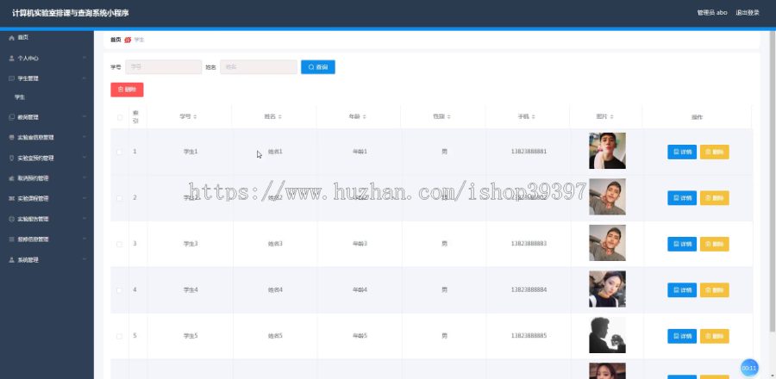Tick the checkbox for row 学生4
The image size is (776, 379).
coord(119,290)
